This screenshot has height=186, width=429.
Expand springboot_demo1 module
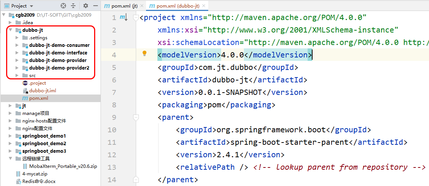tap(10, 136)
